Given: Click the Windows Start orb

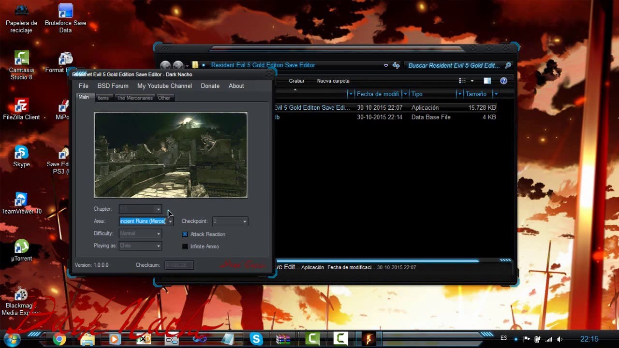Looking at the screenshot, I should click(12, 339).
